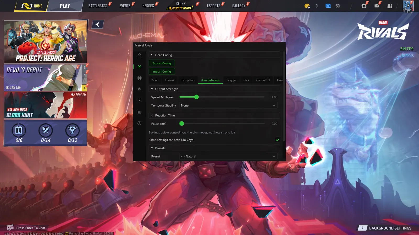Switch to the Cancel Ult tab

coord(263,80)
